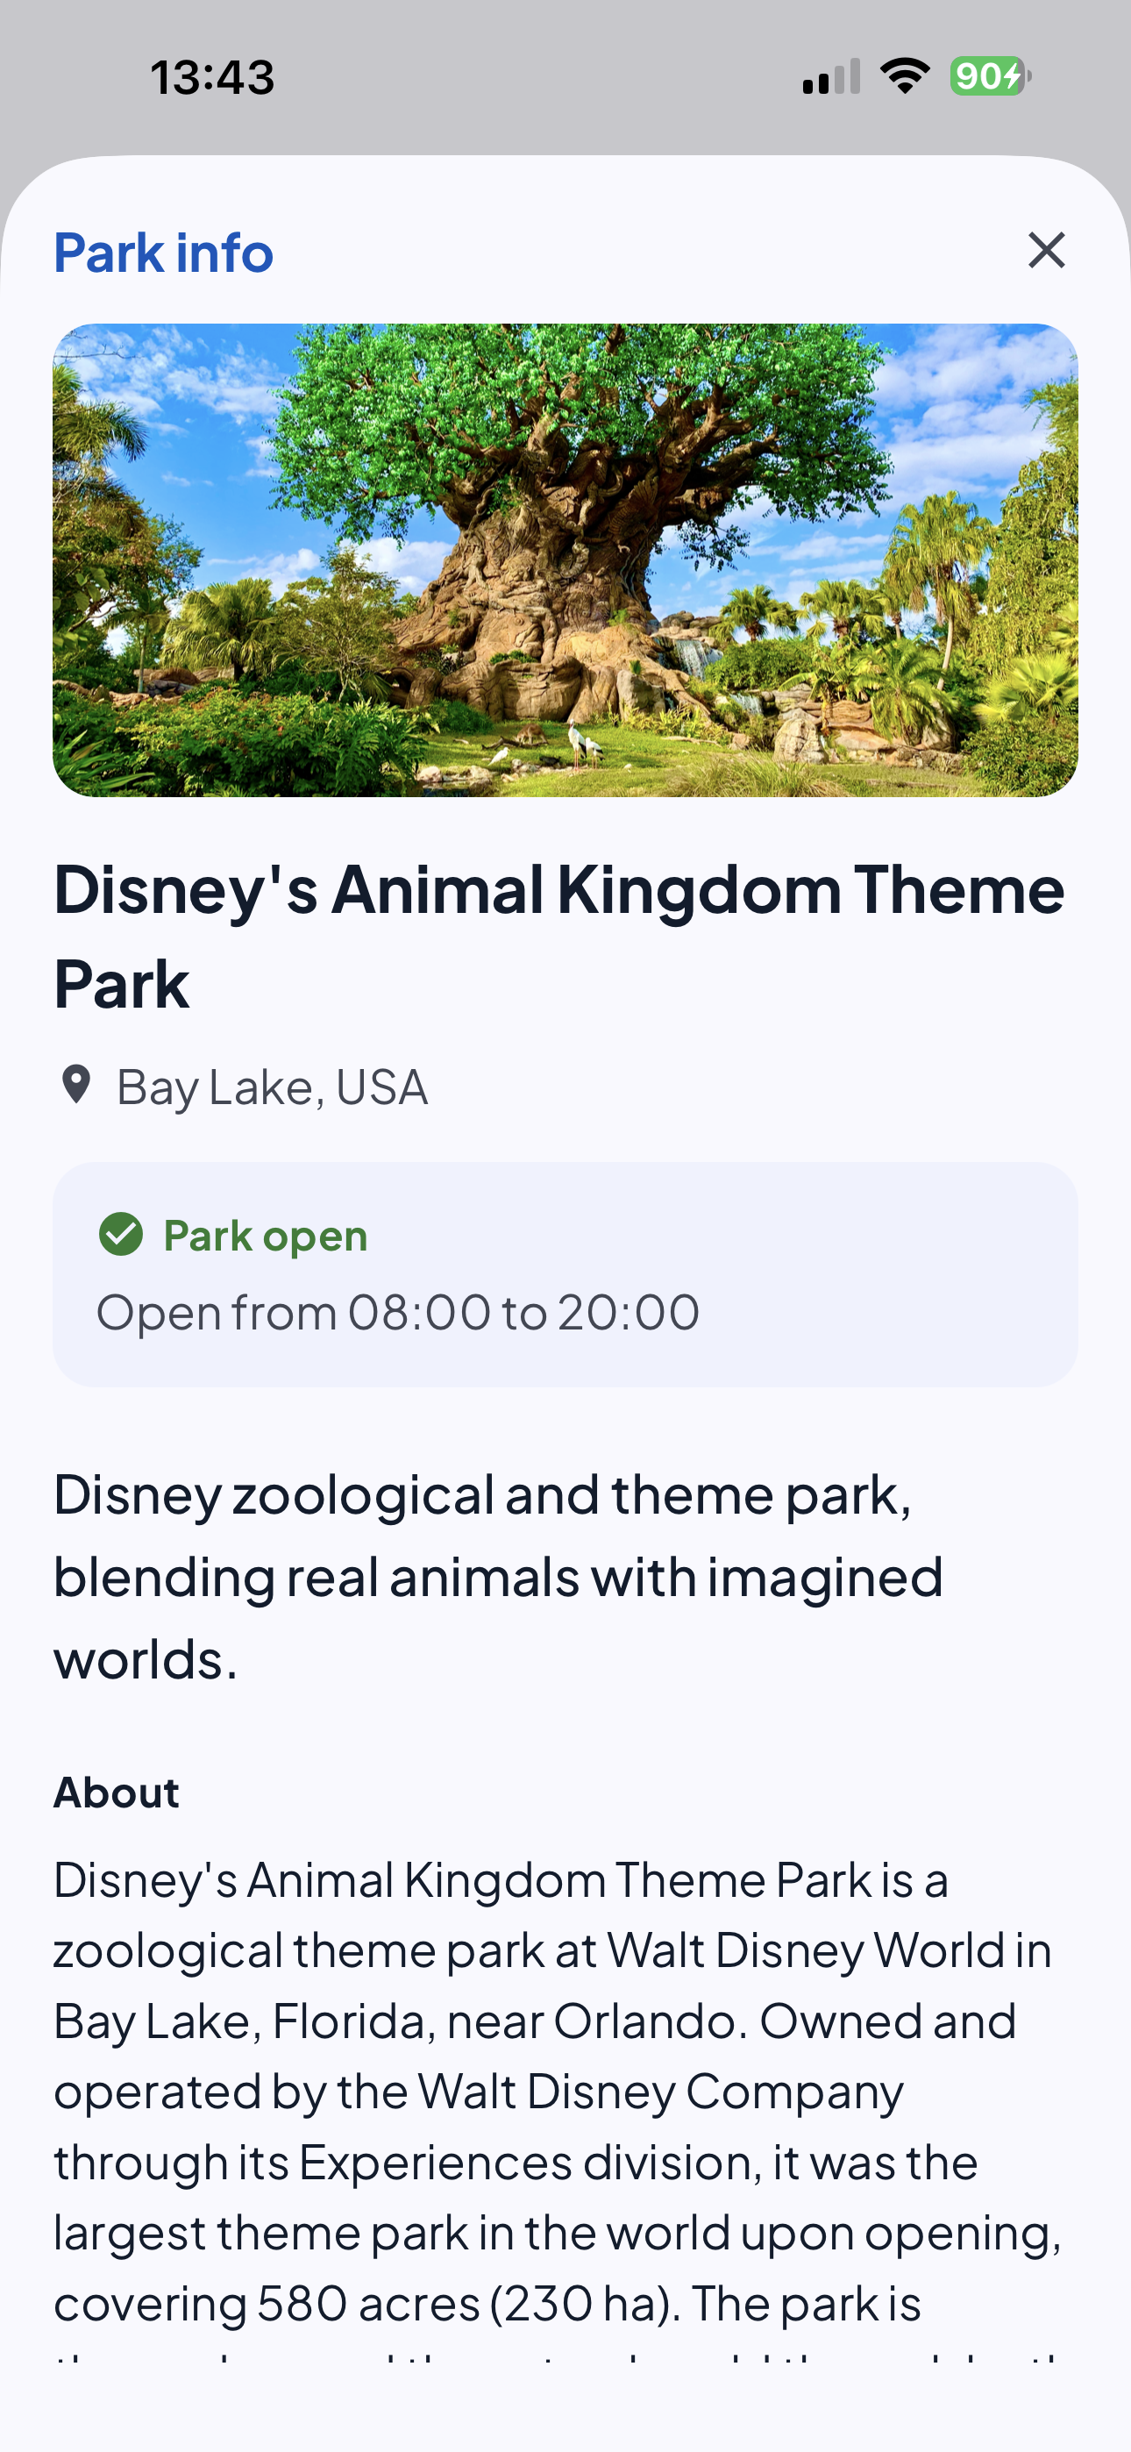Tap the Park open status label

coord(266,1236)
